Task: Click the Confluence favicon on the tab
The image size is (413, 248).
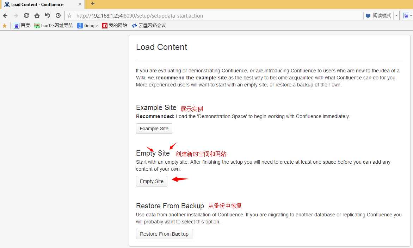Action: tap(7, 5)
